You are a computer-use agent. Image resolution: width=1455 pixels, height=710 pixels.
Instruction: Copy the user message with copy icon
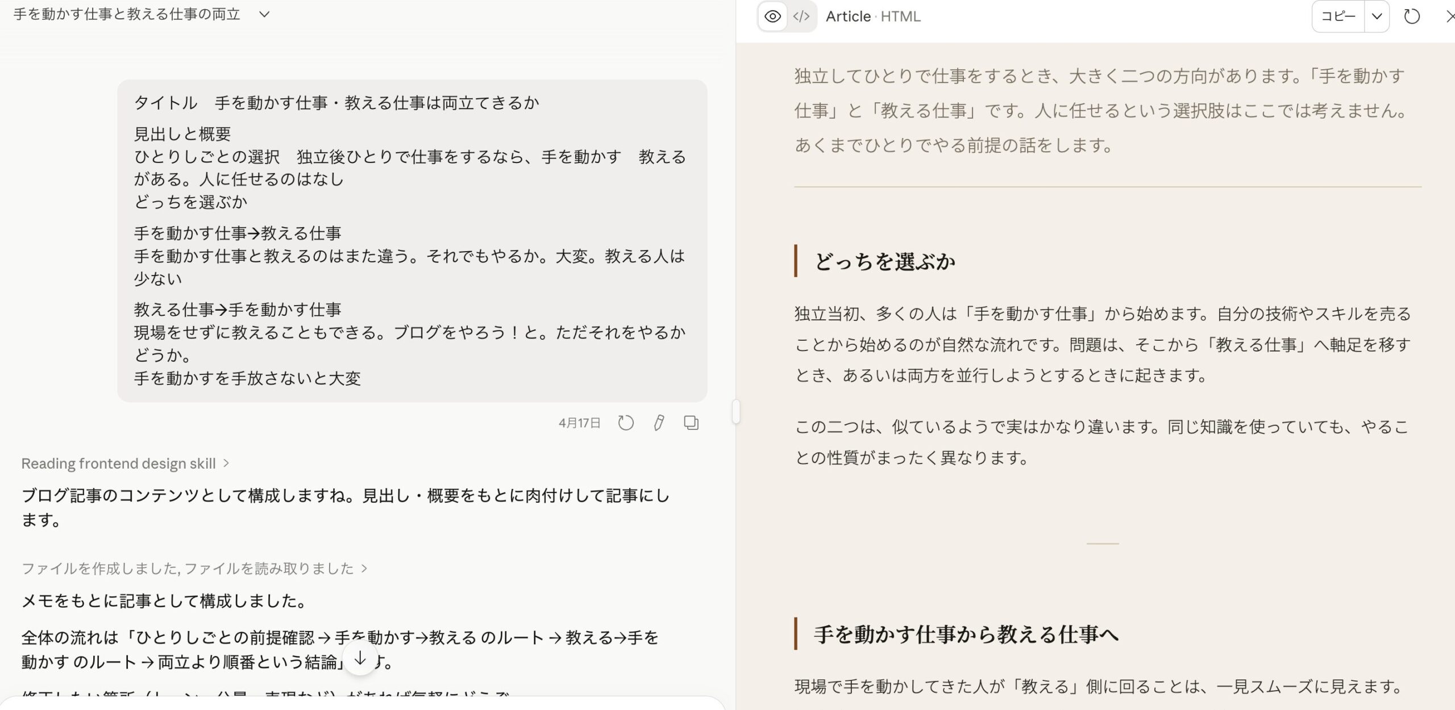point(691,423)
